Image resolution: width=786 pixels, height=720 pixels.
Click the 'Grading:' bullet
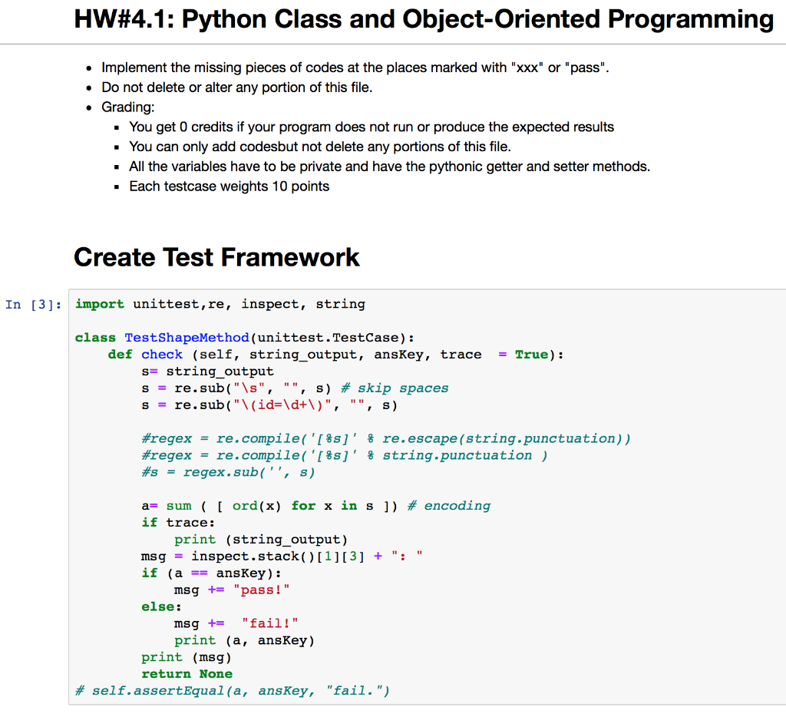click(x=128, y=107)
